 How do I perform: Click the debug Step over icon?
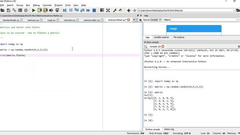click(71, 10)
